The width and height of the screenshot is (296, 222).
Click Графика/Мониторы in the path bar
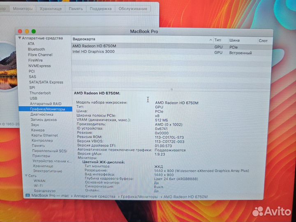139,197
